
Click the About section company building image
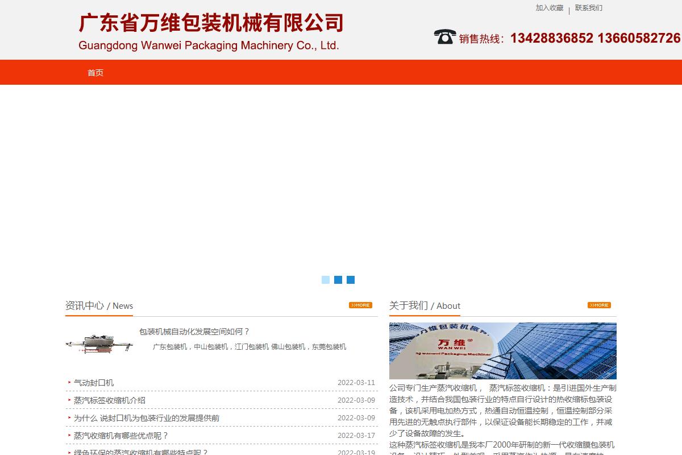(x=503, y=351)
